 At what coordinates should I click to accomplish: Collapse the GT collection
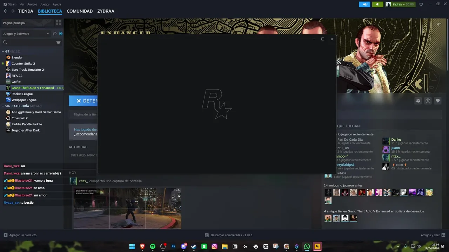click(3, 51)
